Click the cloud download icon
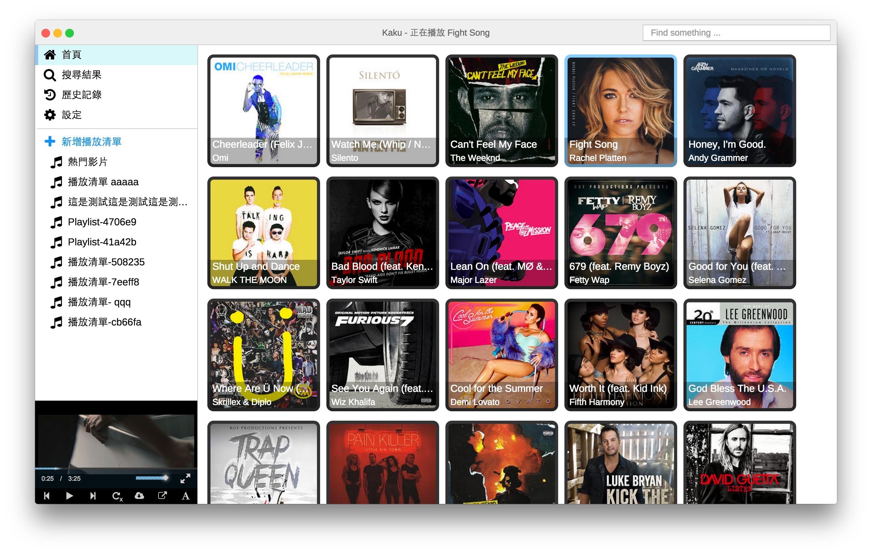The width and height of the screenshot is (872, 554). coord(139,495)
